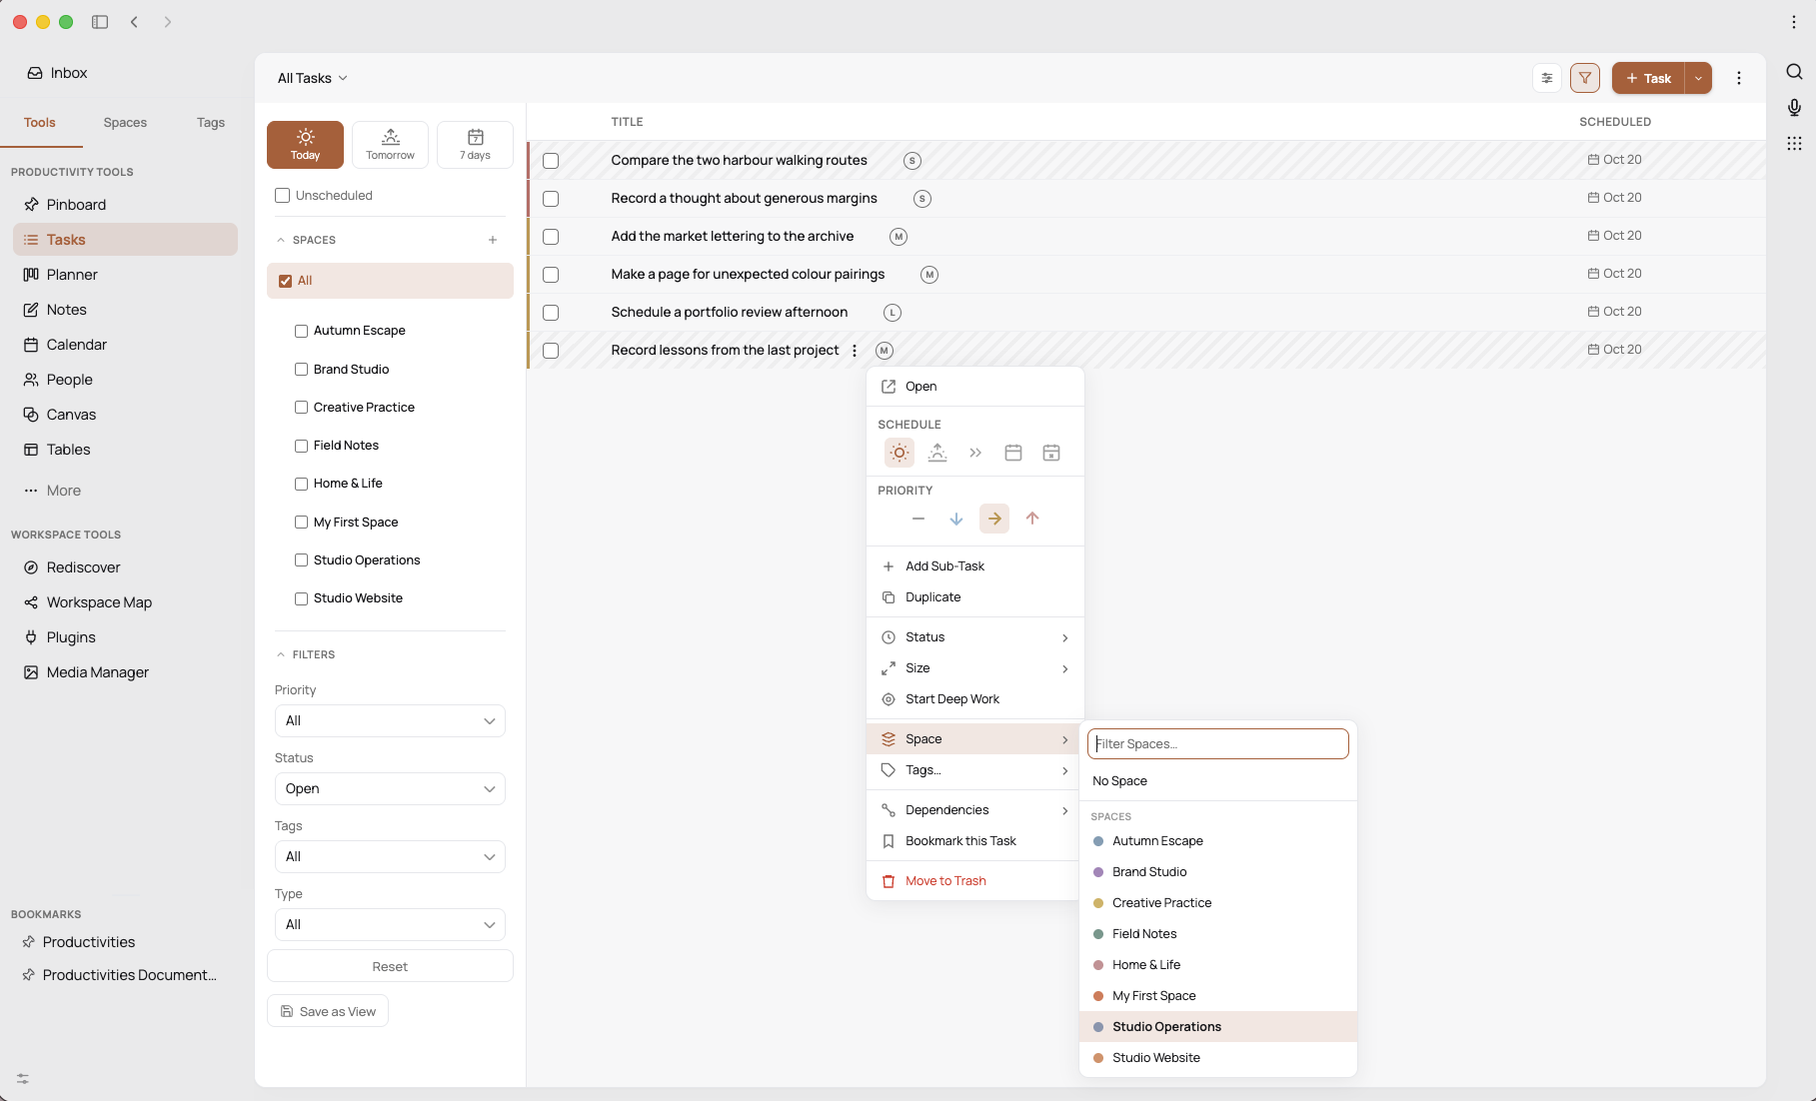
Task: Assign task to Studio Operations space
Action: (1218, 1027)
